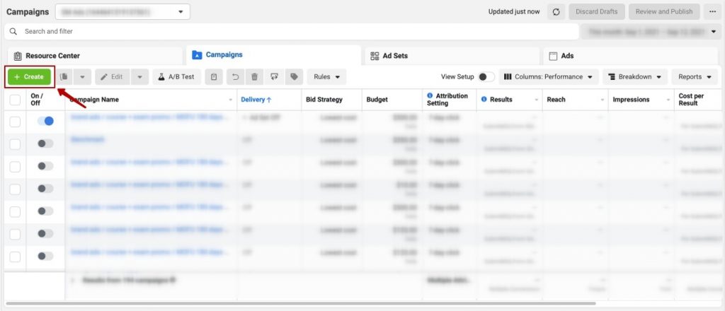
Task: Click Review and Publish button
Action: click(664, 11)
